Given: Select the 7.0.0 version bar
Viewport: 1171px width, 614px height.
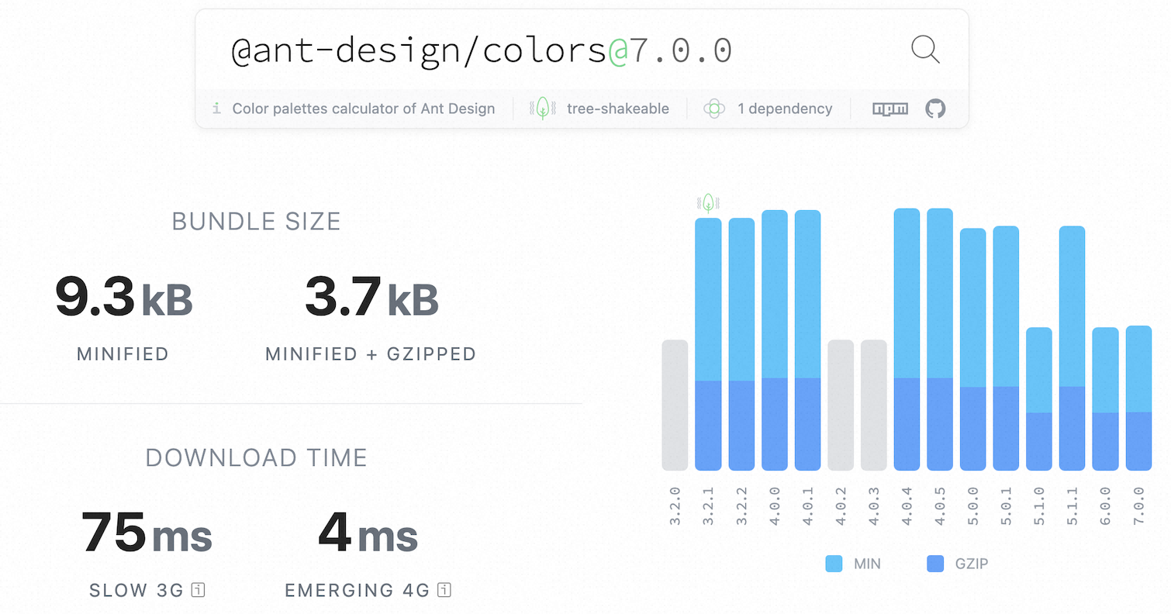Looking at the screenshot, I should click(x=1138, y=398).
